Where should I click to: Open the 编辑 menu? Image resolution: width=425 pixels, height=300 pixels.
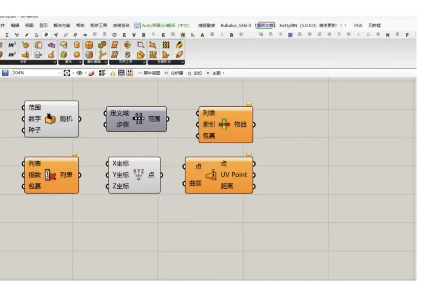point(15,25)
